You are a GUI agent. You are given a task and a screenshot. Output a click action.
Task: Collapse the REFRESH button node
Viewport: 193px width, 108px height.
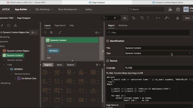(x=8, y=69)
